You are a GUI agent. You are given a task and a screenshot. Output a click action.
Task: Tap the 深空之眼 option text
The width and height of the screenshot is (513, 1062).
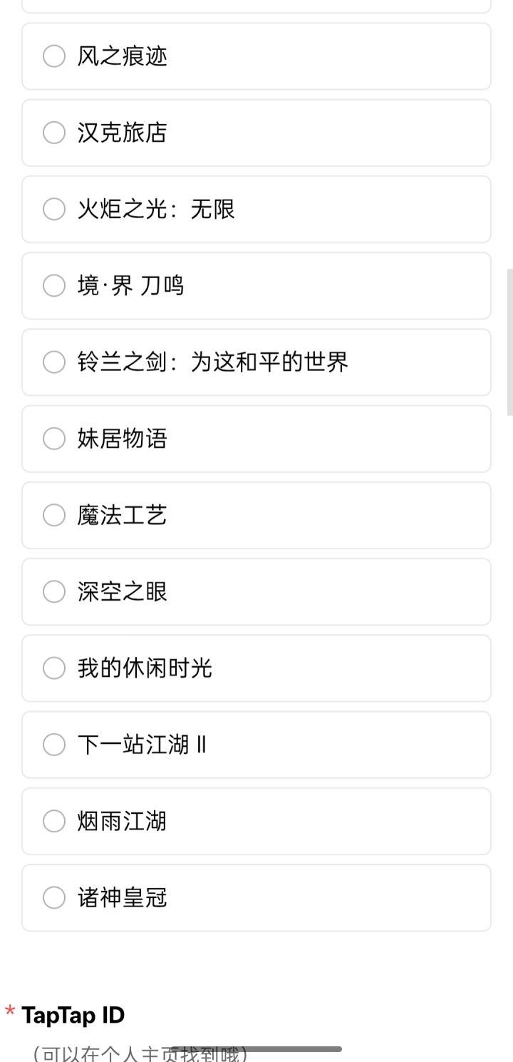[122, 591]
